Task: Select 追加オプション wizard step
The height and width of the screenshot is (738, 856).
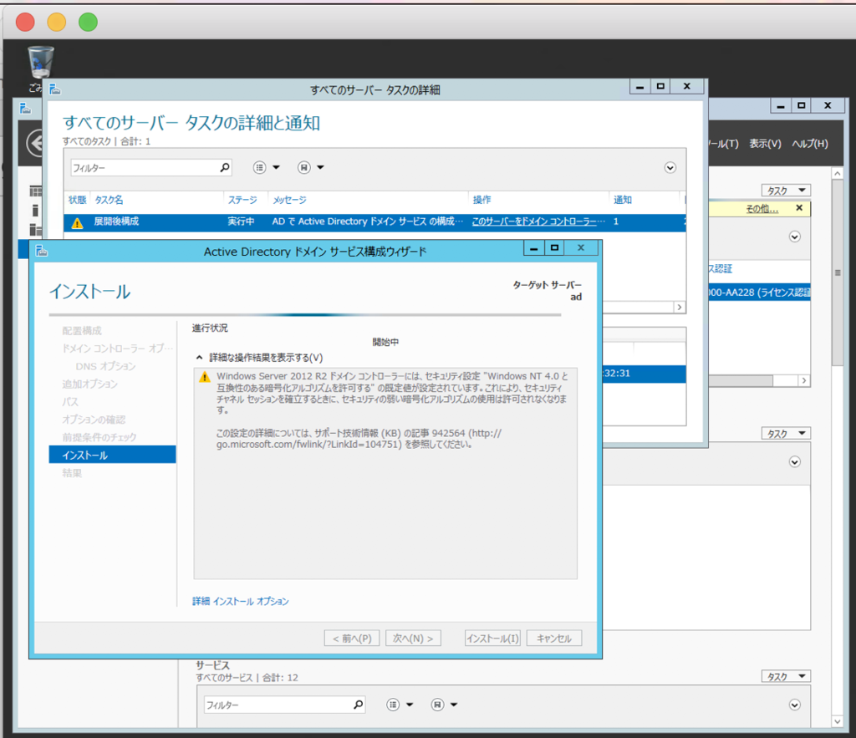Action: (x=90, y=384)
